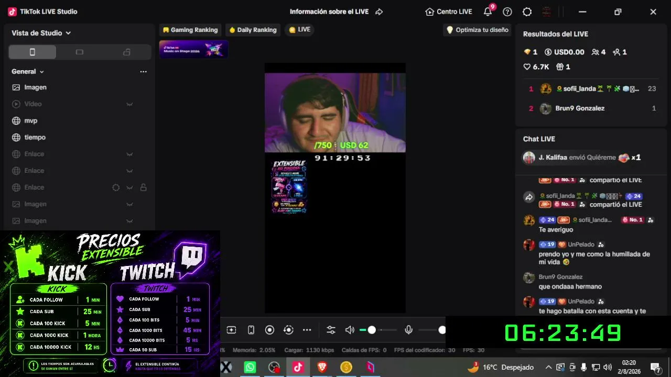Viewport: 671px width, 377px height.
Task: Click the microphone volume slider handle
Action: point(442,330)
